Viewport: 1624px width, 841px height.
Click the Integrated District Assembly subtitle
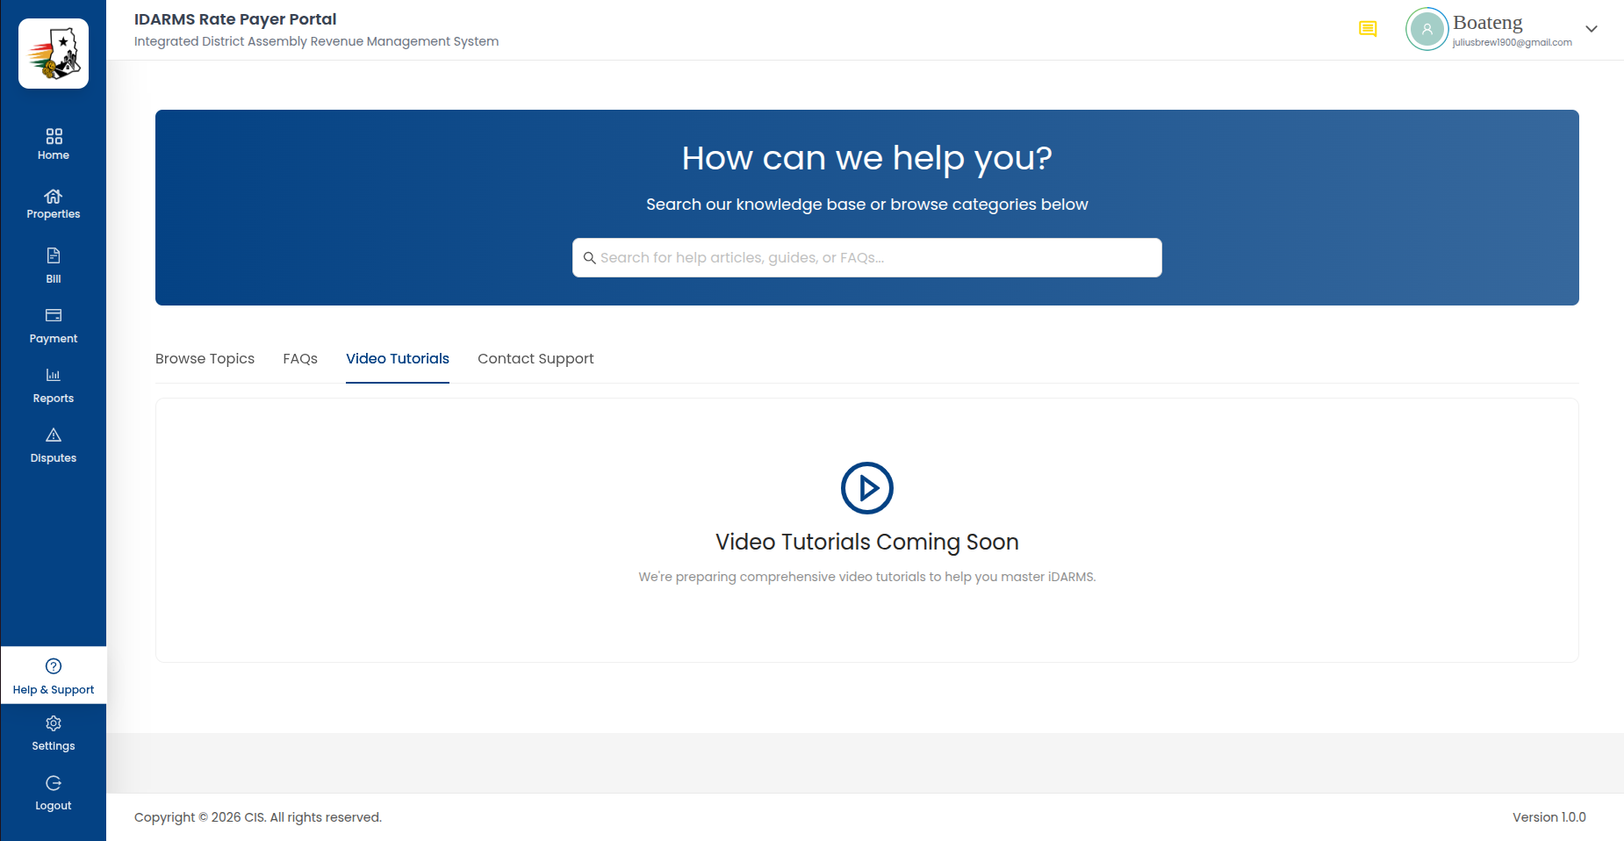(x=316, y=41)
